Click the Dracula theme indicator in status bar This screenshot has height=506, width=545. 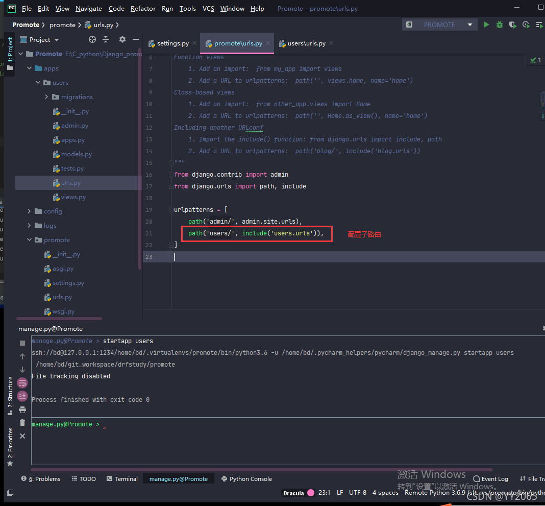point(298,493)
